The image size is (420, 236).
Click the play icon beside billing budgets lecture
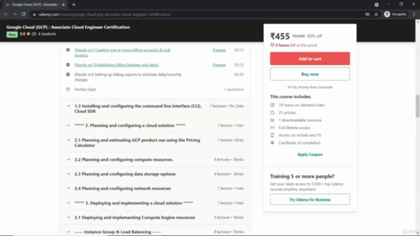[68, 65]
